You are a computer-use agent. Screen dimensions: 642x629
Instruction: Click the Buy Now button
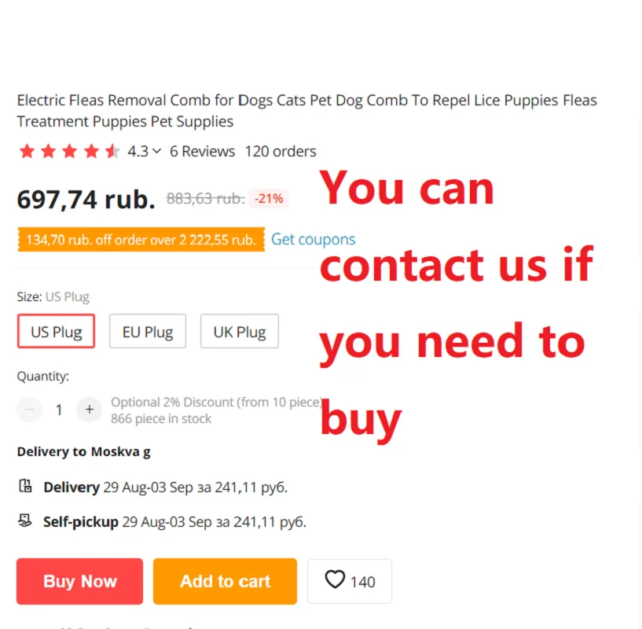(x=80, y=581)
